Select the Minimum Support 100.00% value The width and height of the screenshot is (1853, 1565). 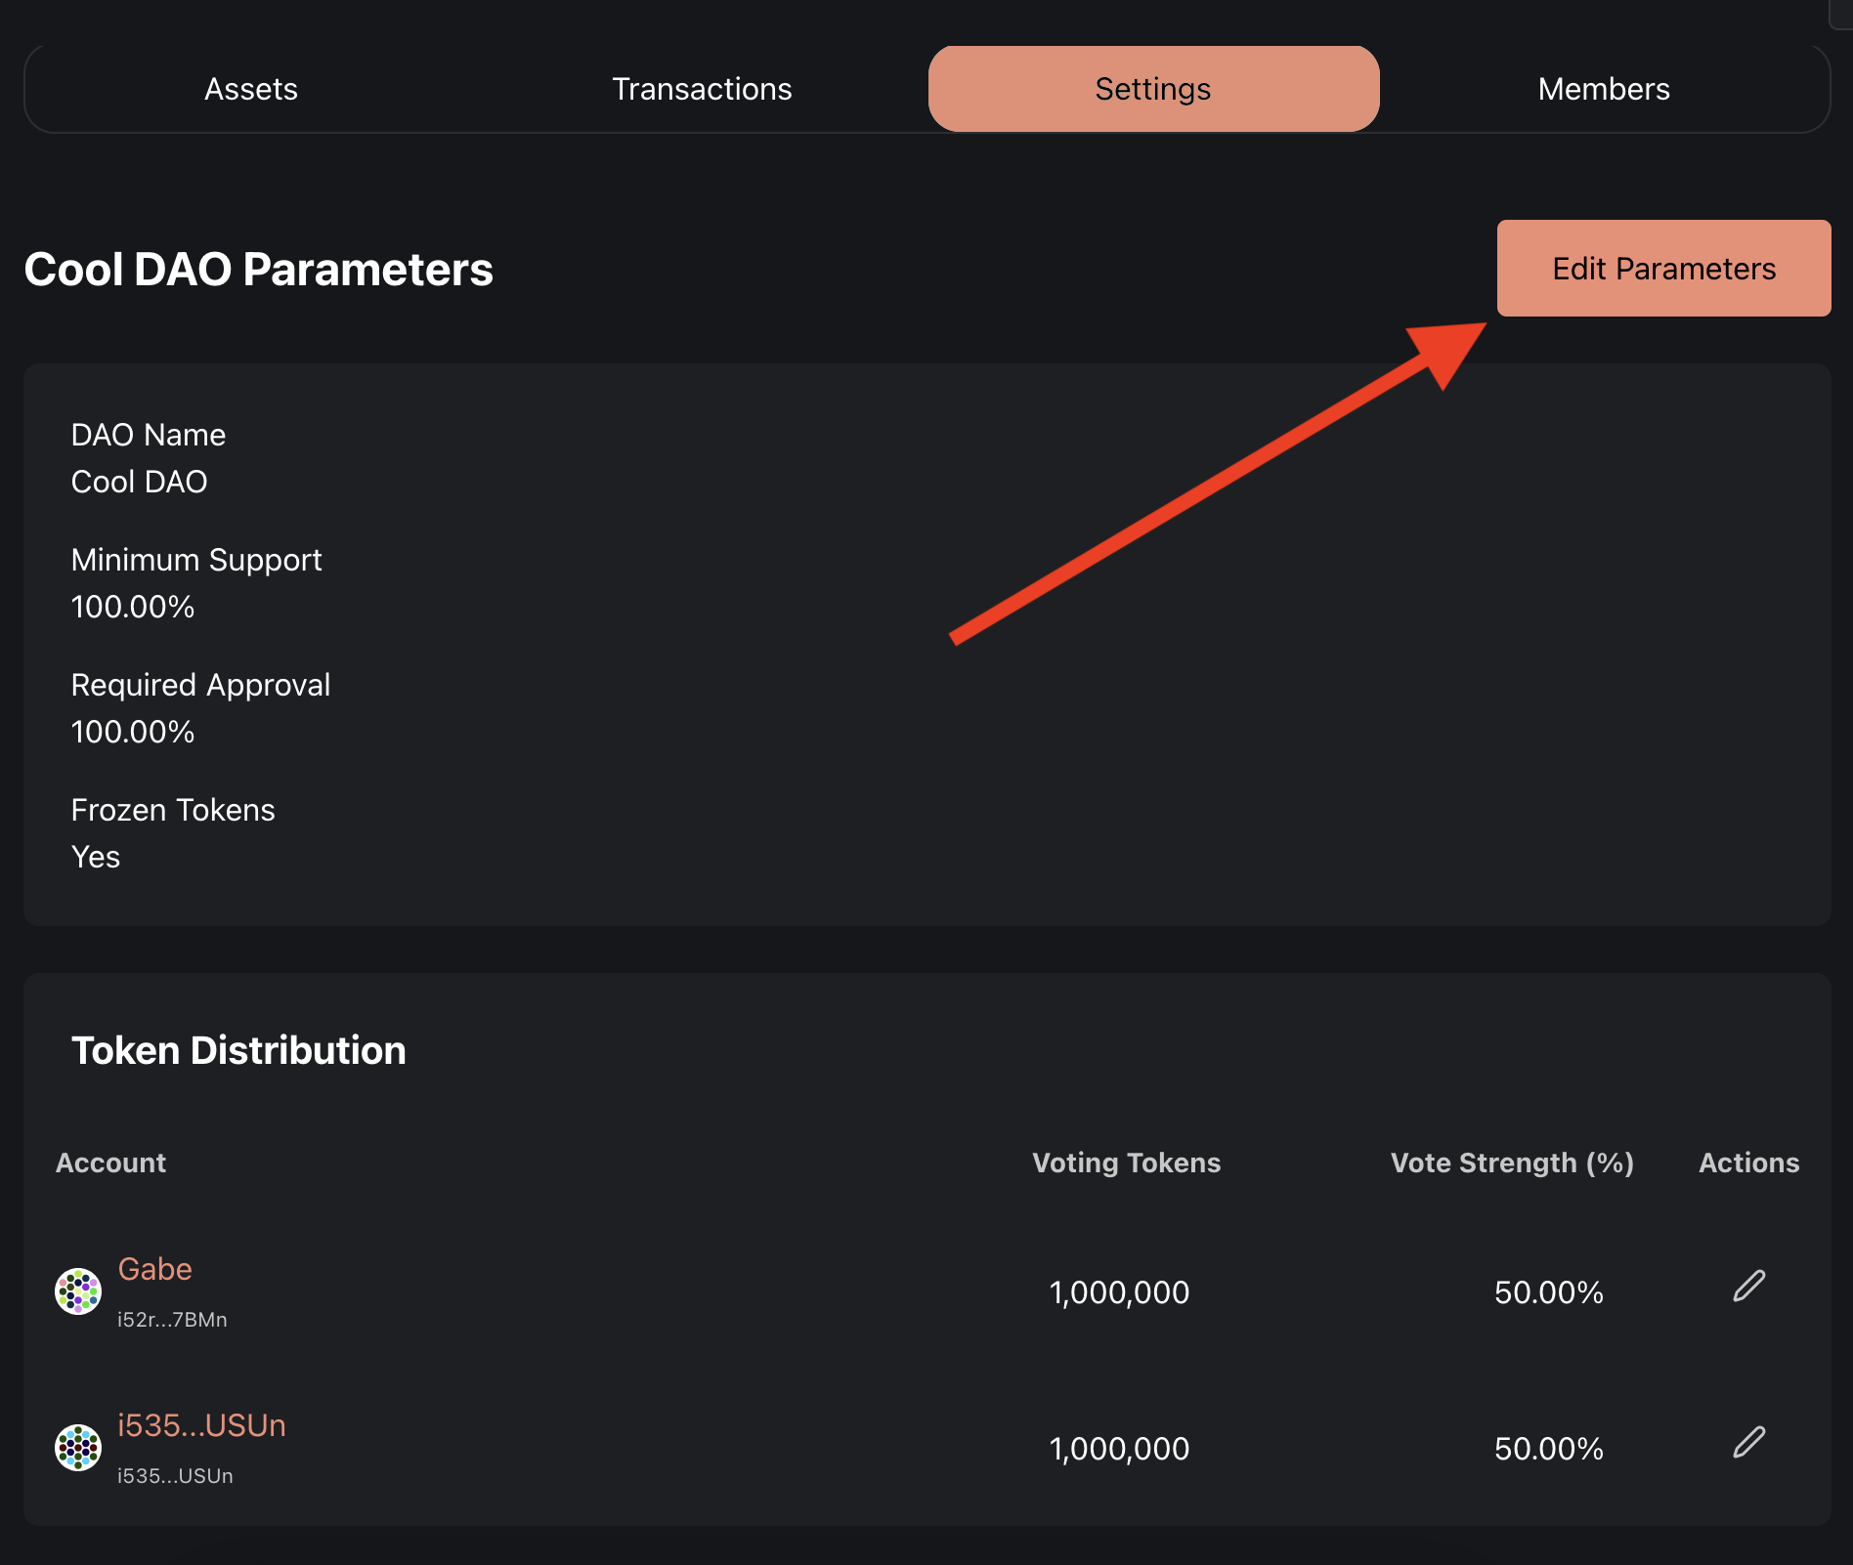133,607
